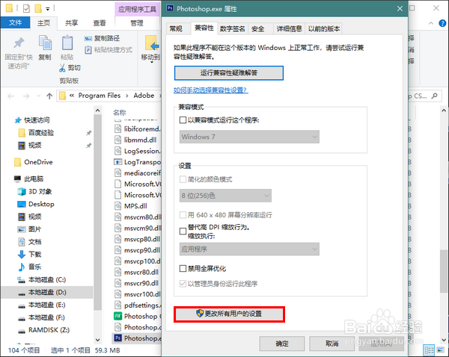Screen dimensions: 449x357
Task: Click the Move To (移动到) folder icon
Action: (x=152, y=43)
